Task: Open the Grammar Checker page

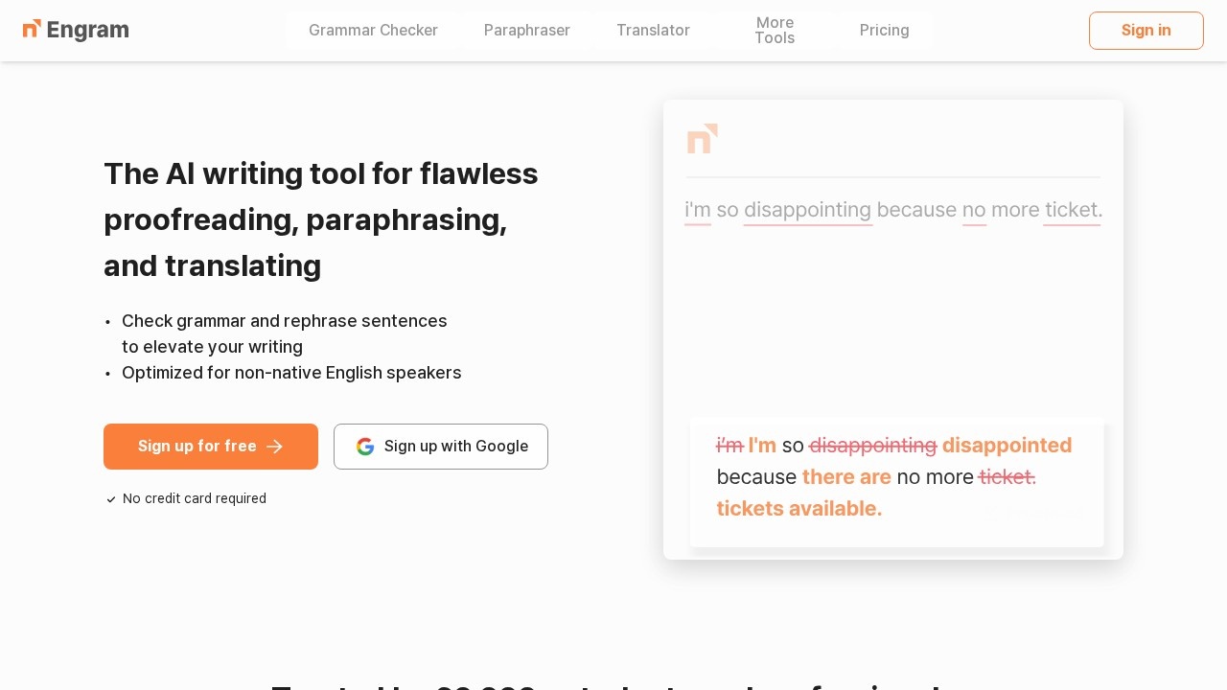Action: coord(373,31)
